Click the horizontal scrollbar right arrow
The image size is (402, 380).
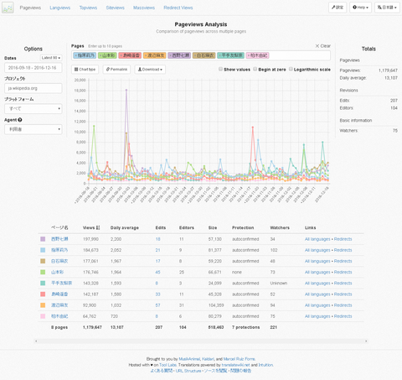pos(366,341)
